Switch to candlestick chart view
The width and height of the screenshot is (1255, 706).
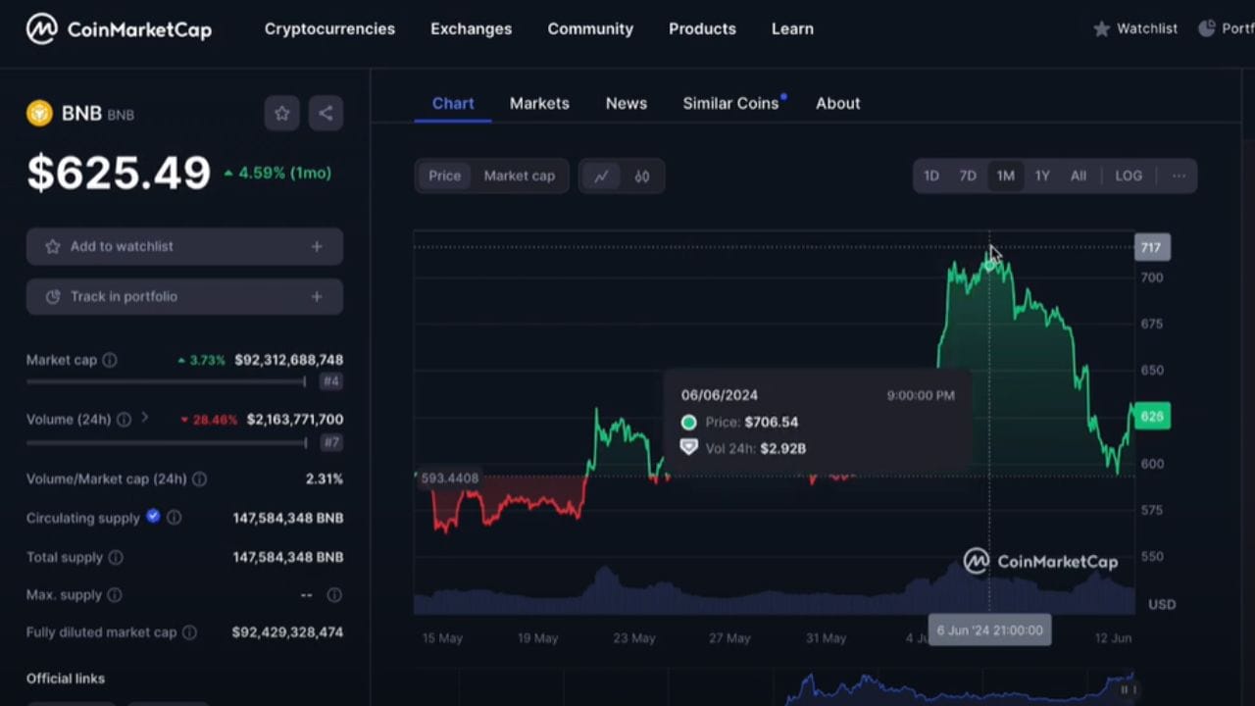(642, 176)
